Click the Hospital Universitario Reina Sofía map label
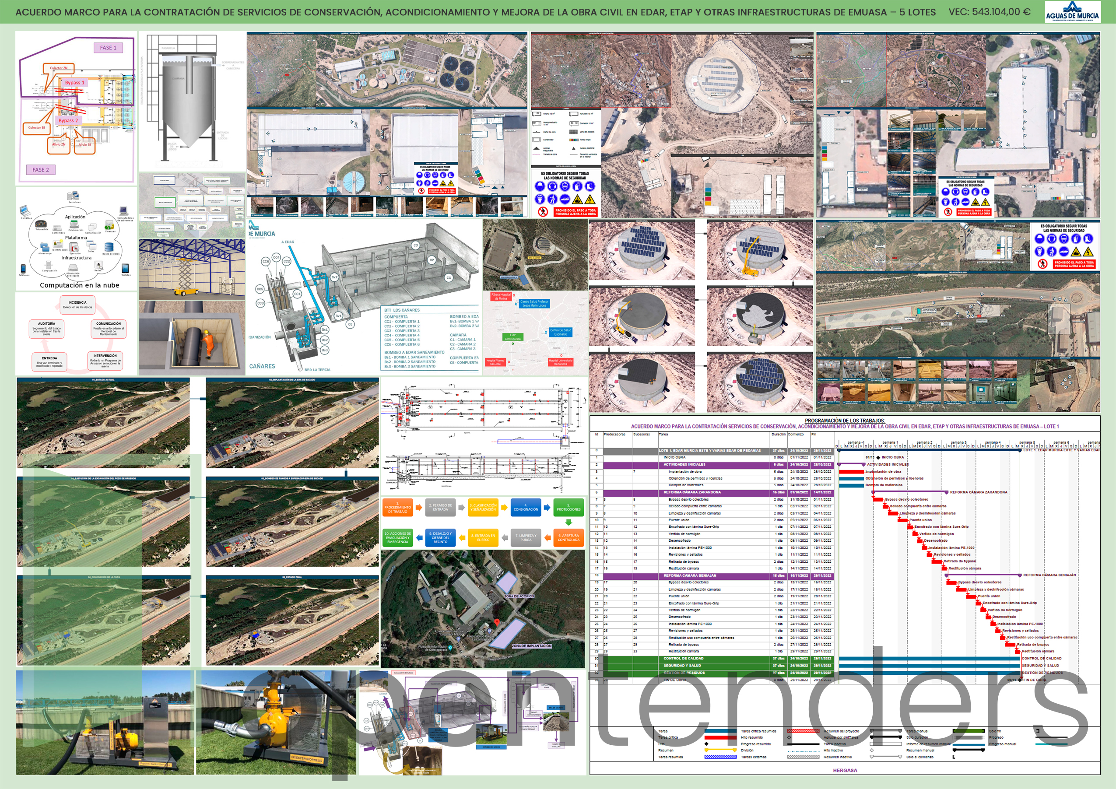1116x789 pixels. 561,362
